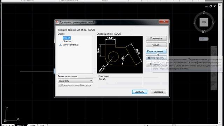This screenshot has width=224, height=126.
Task: Open Вывести в список dropdown
Action: [x=75, y=81]
